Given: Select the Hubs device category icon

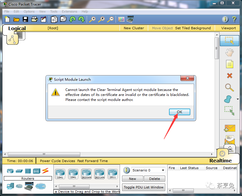Looking at the screenshot, I should click(28, 171).
